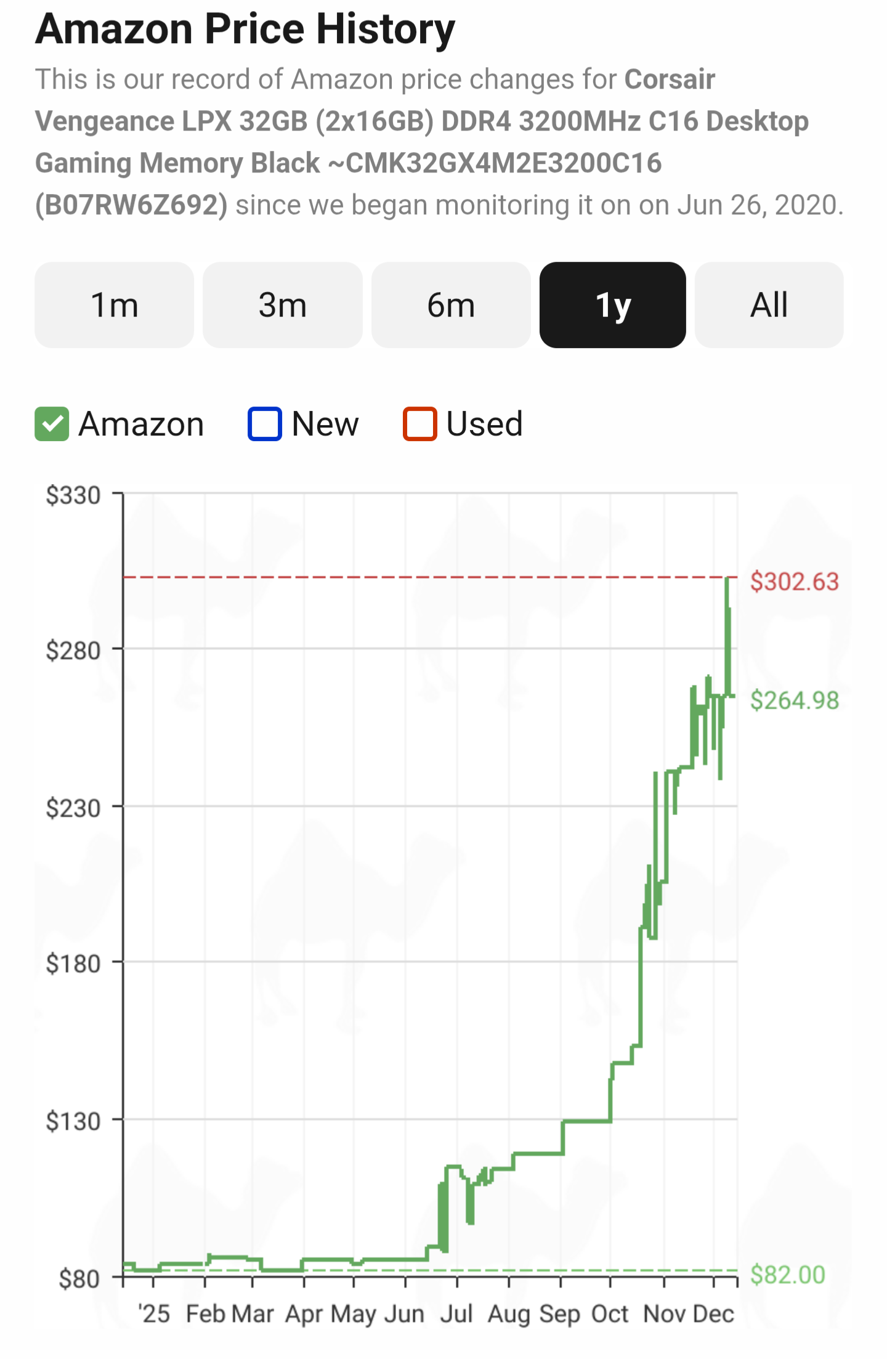Click the Amazon legend label
The width and height of the screenshot is (887, 1359).
point(141,424)
